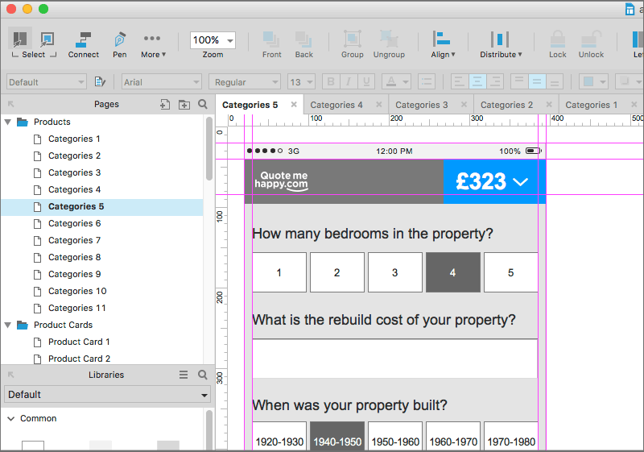Click the Add Folder icon in Pages panel
Screen dimensions: 644x452
[184, 104]
